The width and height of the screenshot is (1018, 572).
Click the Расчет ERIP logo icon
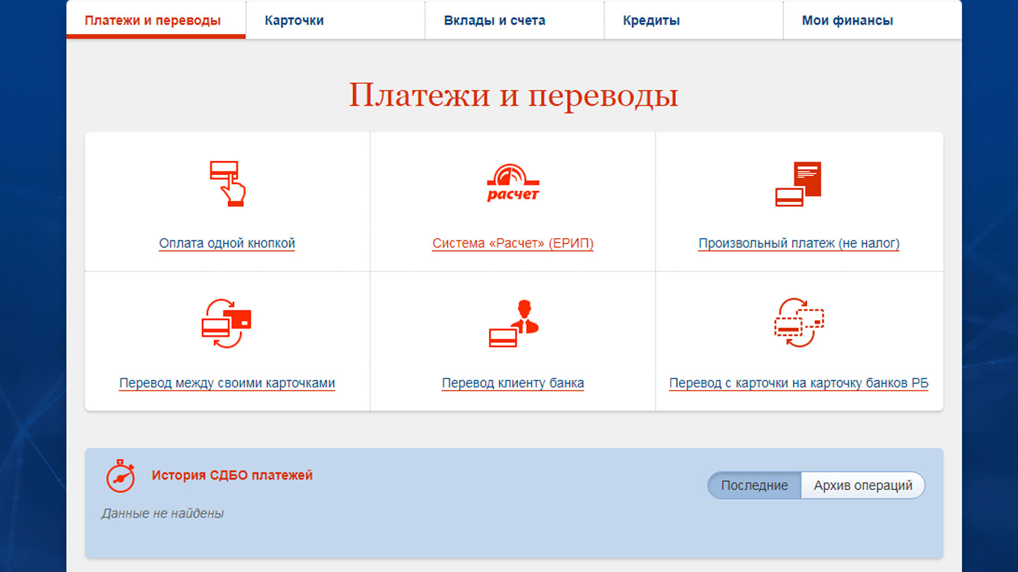click(x=513, y=182)
